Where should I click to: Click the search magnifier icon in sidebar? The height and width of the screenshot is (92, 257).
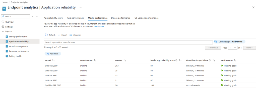(3, 16)
